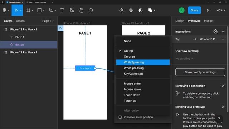The height and width of the screenshot is (129, 229).
Task: Switch to the Layers tab
Action: 8,21
